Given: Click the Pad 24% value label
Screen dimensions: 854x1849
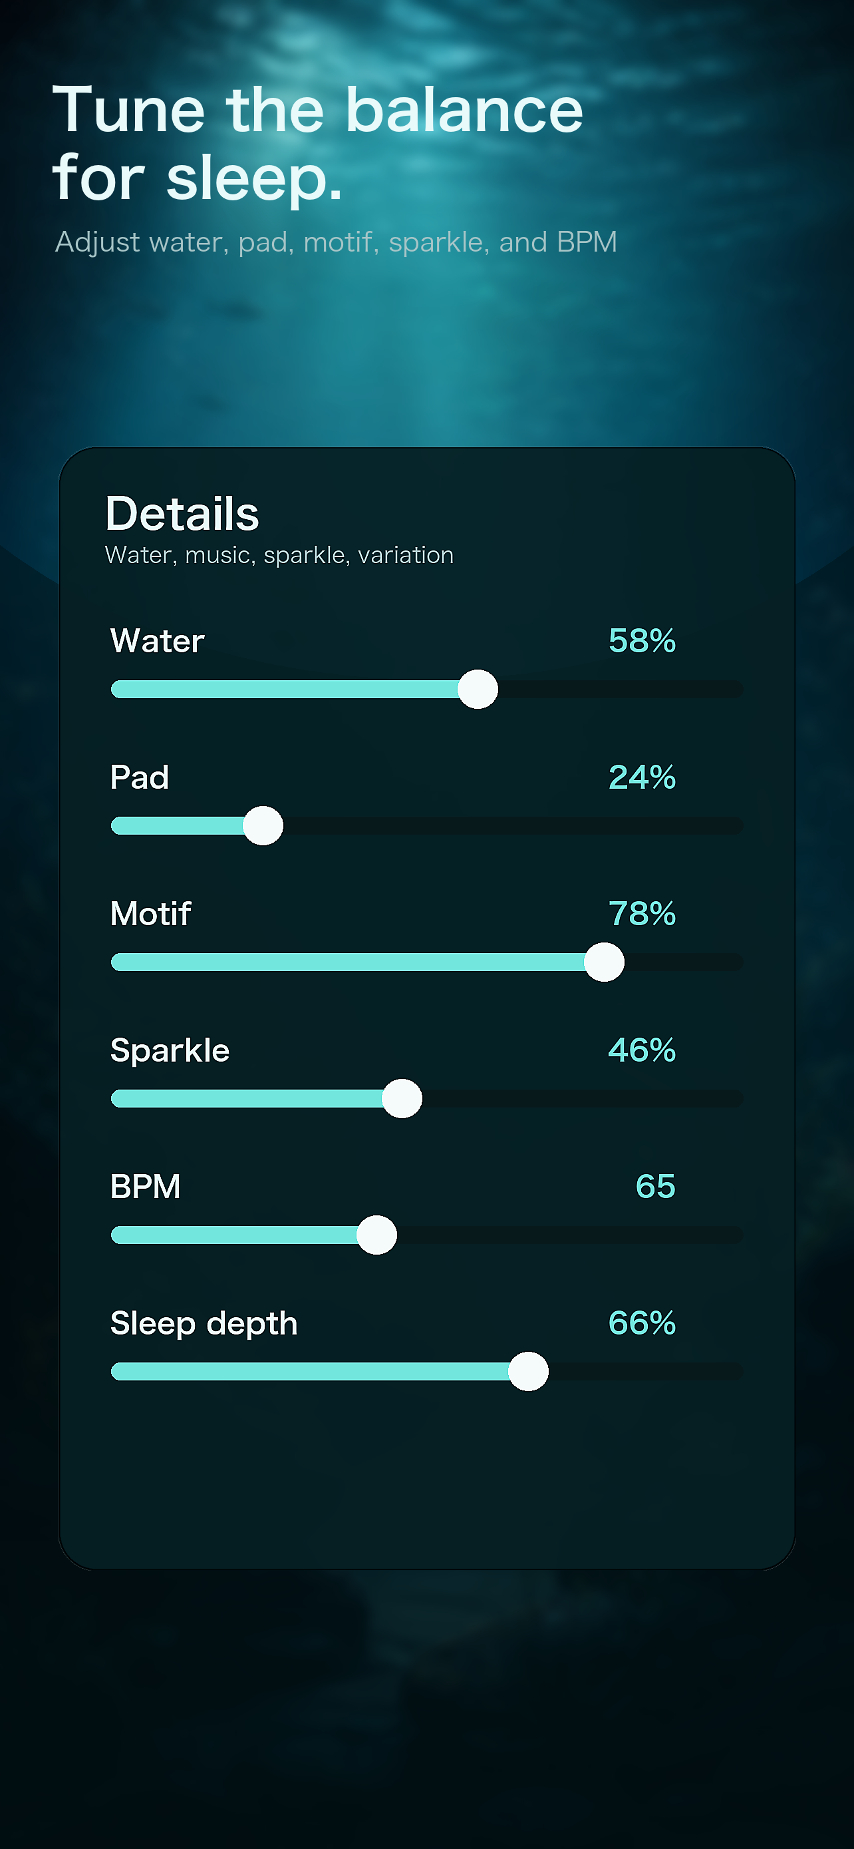Looking at the screenshot, I should pyautogui.click(x=642, y=777).
